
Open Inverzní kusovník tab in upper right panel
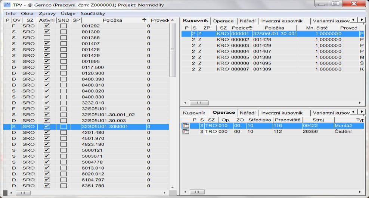click(x=282, y=21)
